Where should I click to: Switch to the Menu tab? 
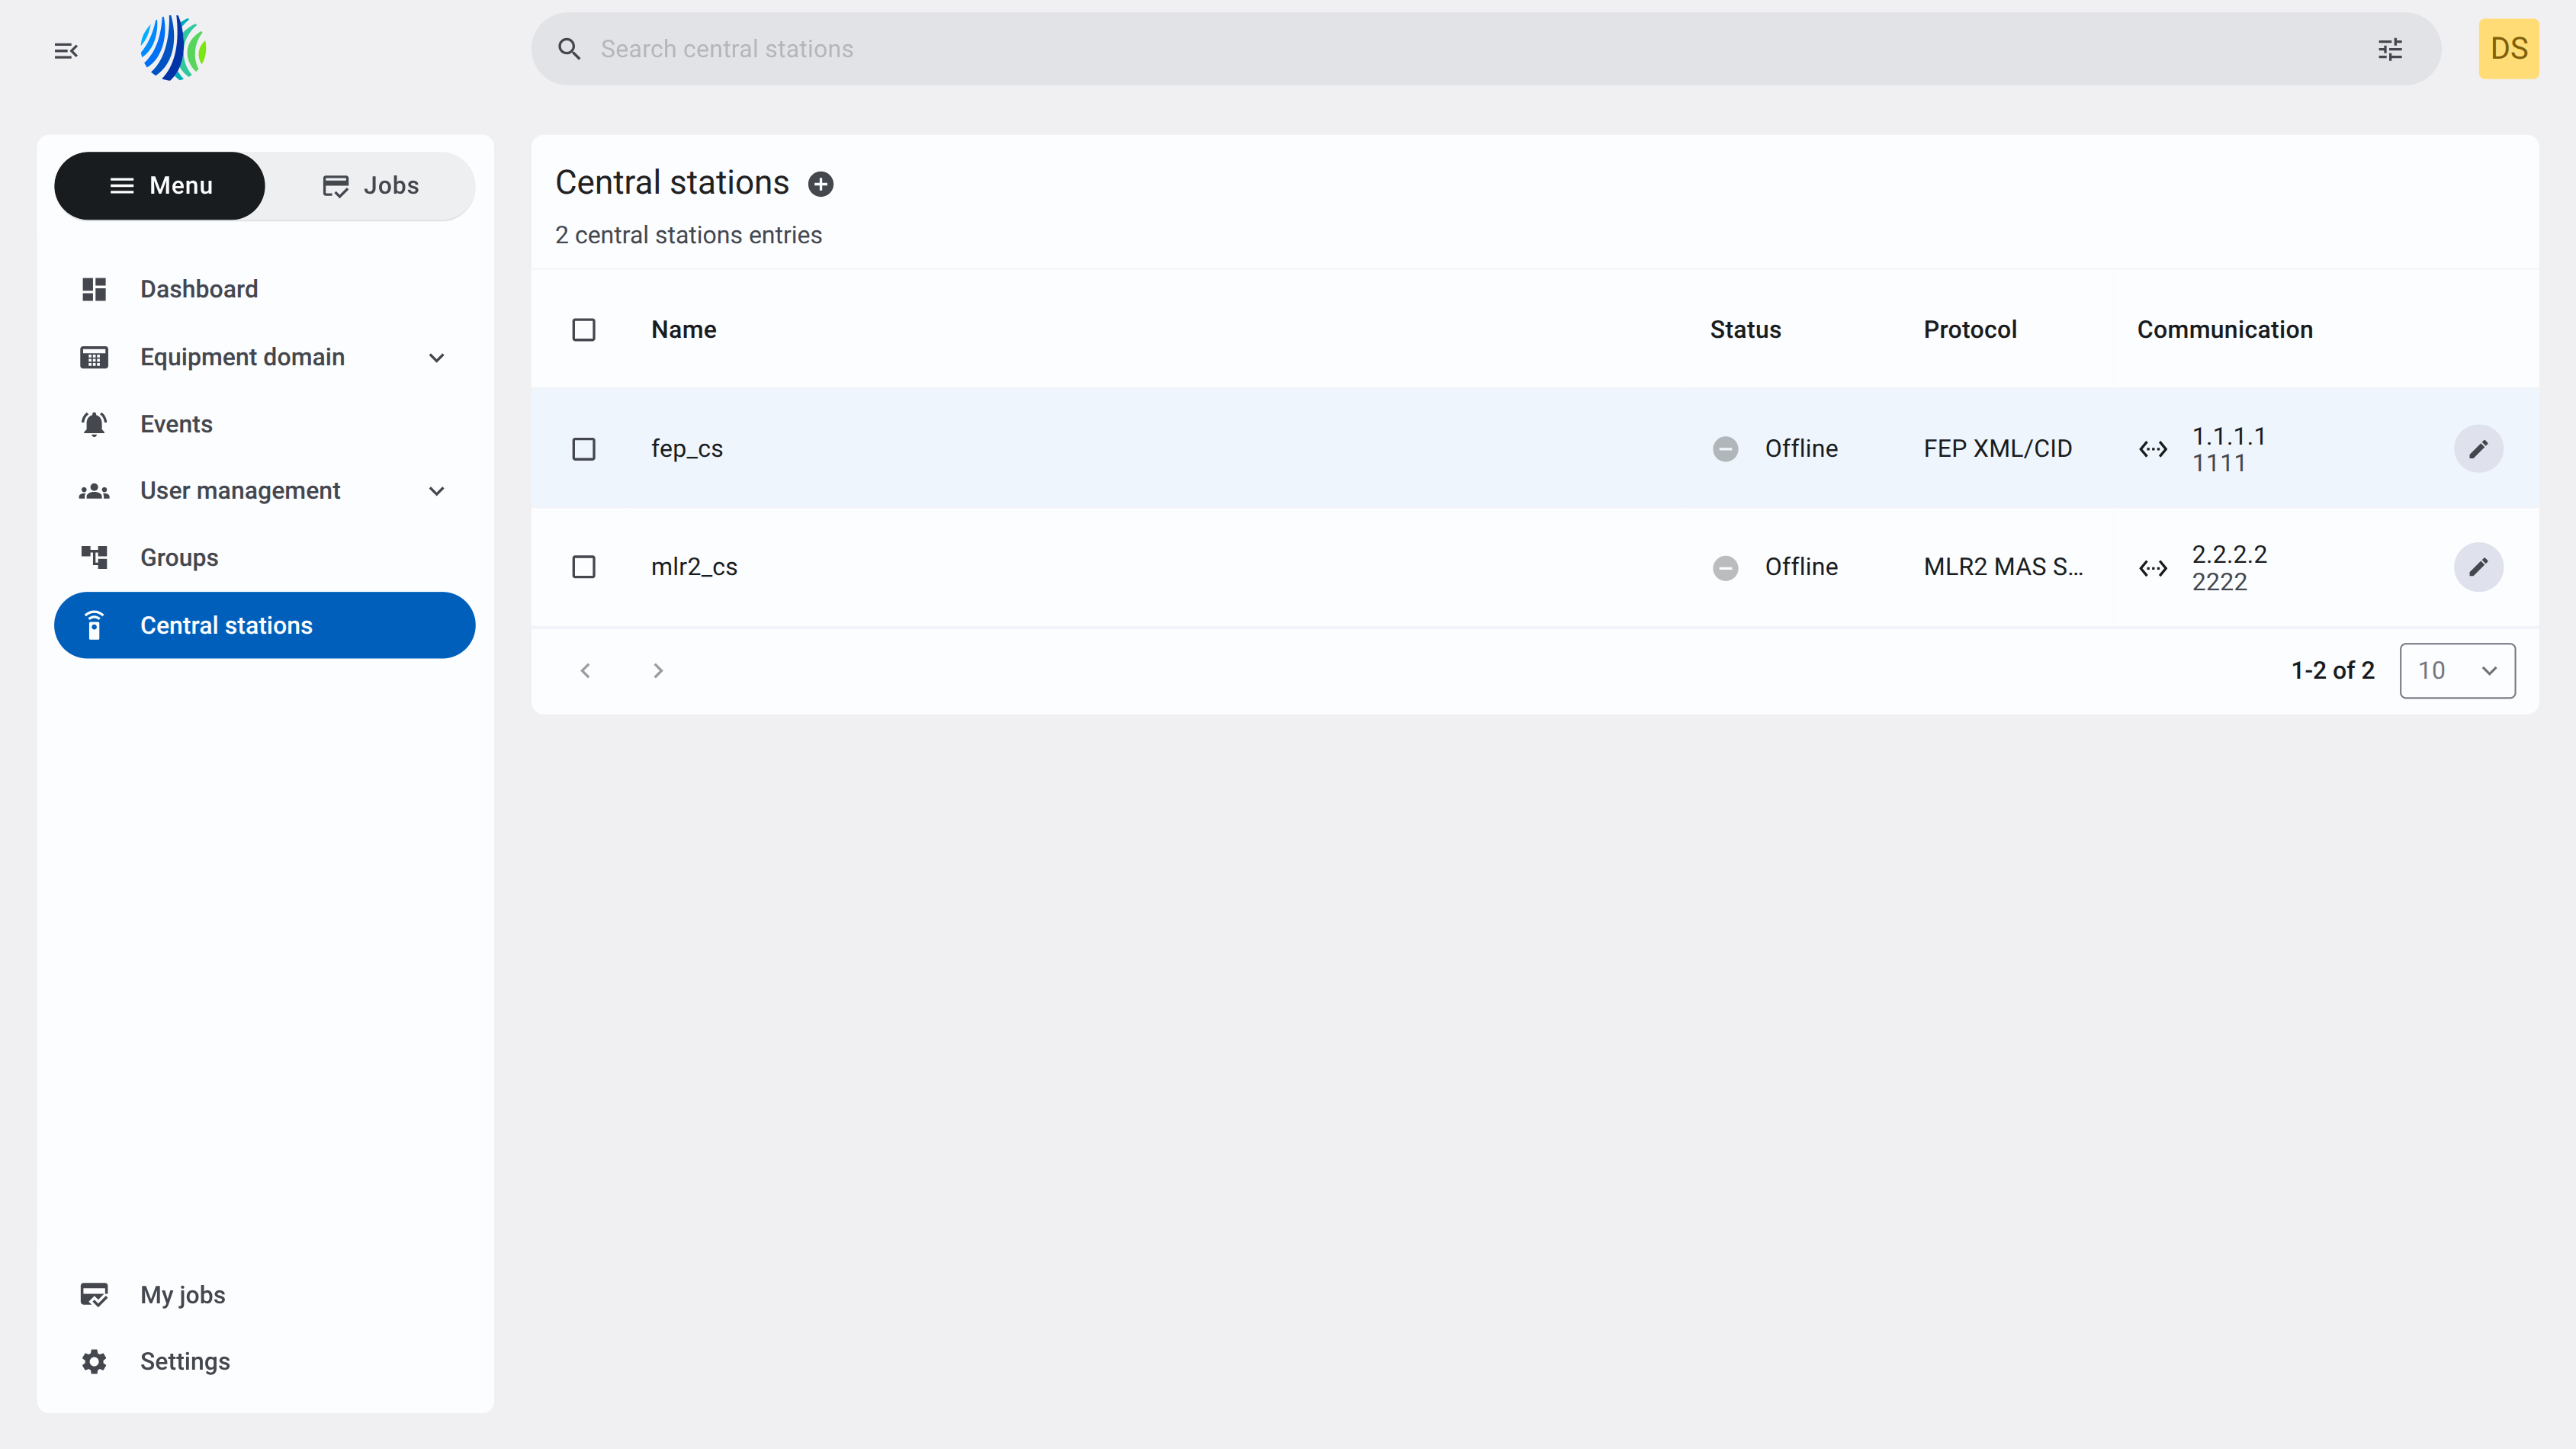160,185
